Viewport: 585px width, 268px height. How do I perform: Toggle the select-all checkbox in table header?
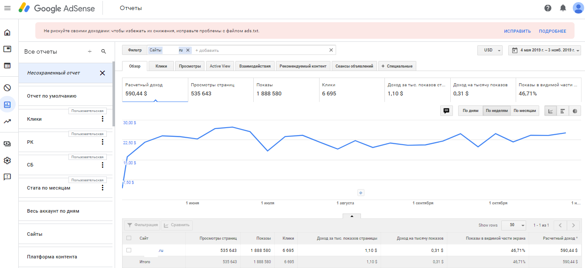point(129,238)
